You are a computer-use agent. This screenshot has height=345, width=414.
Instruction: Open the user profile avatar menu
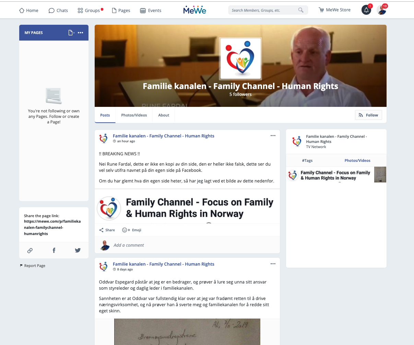(x=381, y=10)
